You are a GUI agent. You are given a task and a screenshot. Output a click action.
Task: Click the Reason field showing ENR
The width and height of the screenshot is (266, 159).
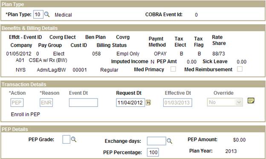coord(46,102)
